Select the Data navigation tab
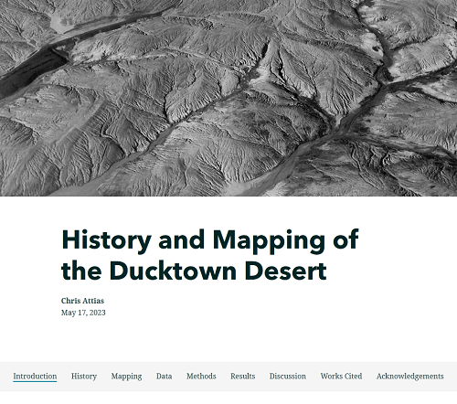 point(164,377)
